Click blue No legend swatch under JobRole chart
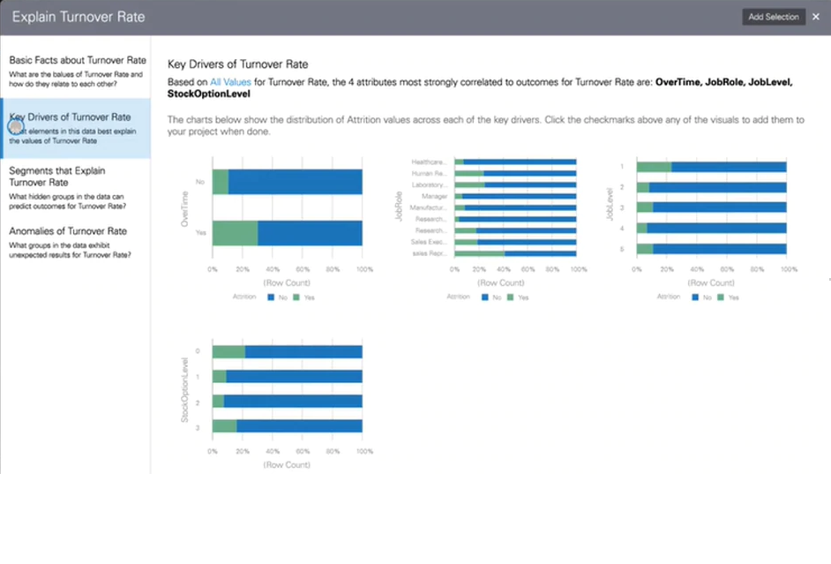 (x=485, y=297)
